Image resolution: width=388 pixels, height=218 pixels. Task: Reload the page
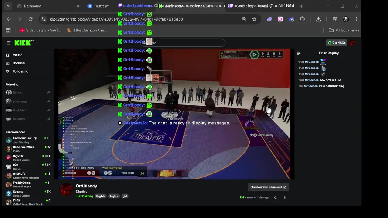pos(31,19)
